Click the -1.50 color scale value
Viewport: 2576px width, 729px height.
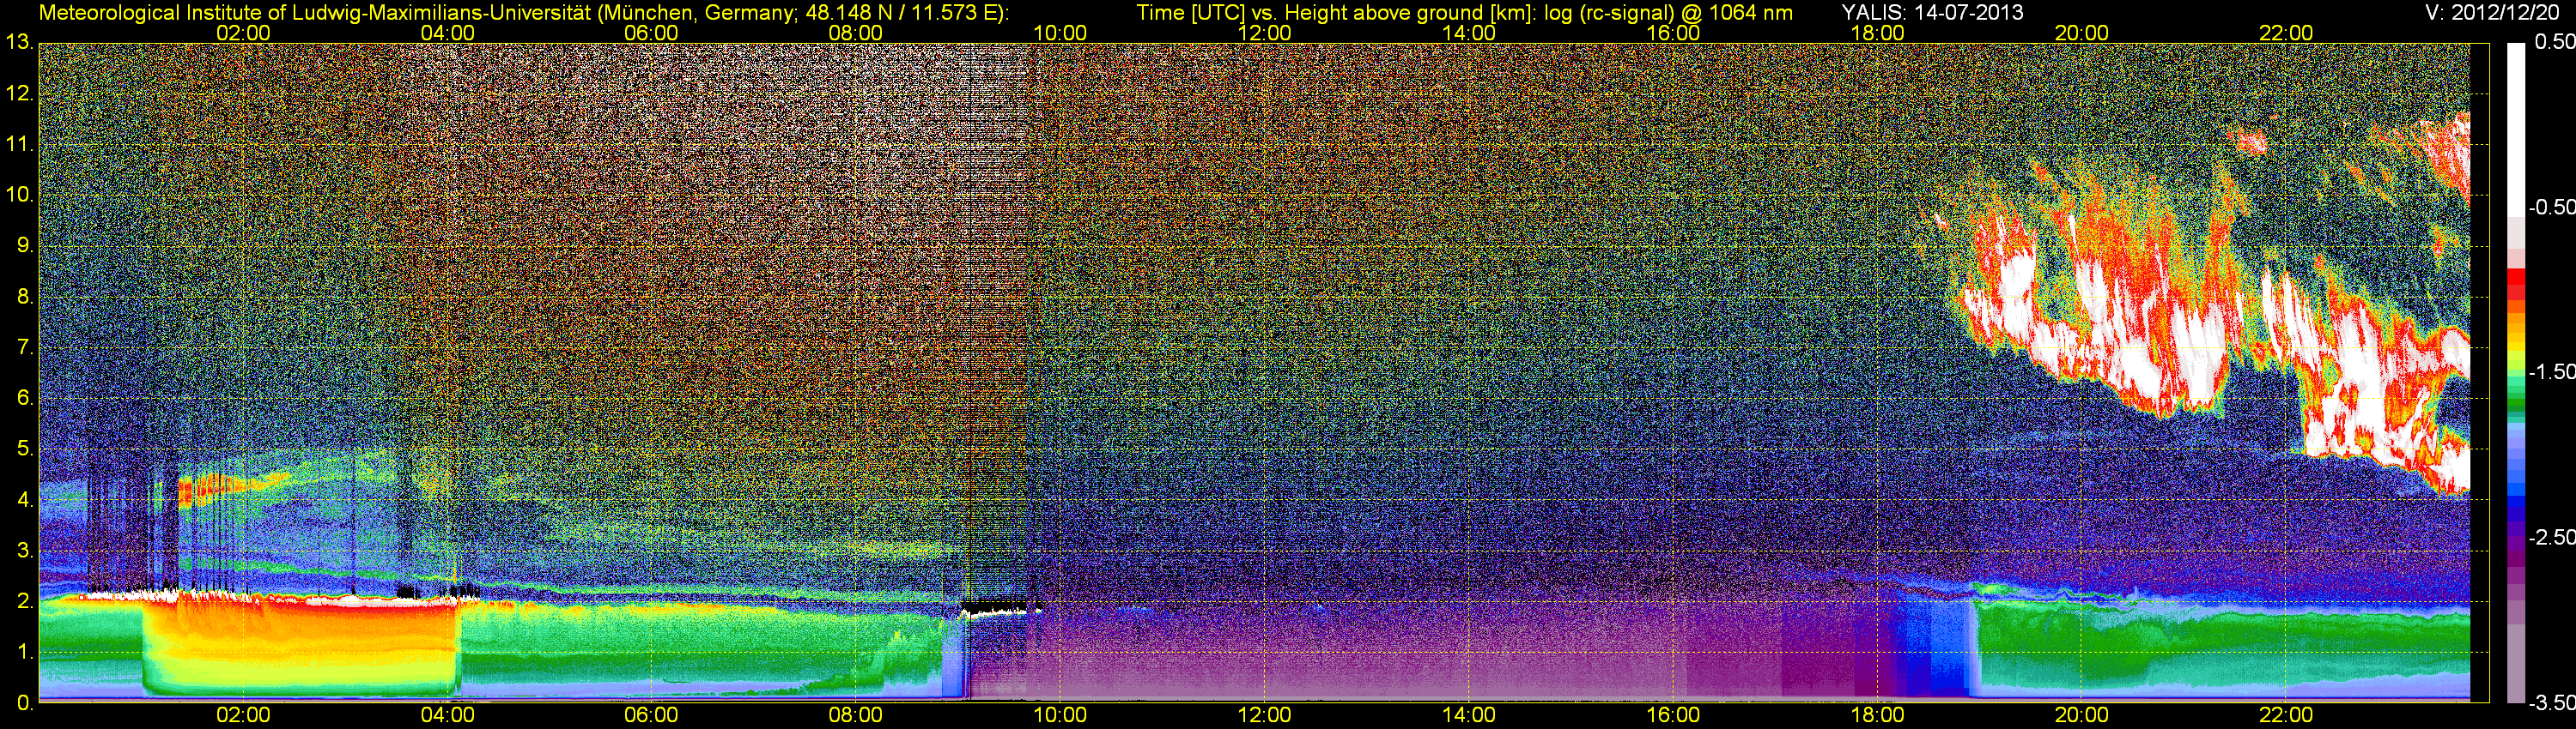pos(2551,371)
